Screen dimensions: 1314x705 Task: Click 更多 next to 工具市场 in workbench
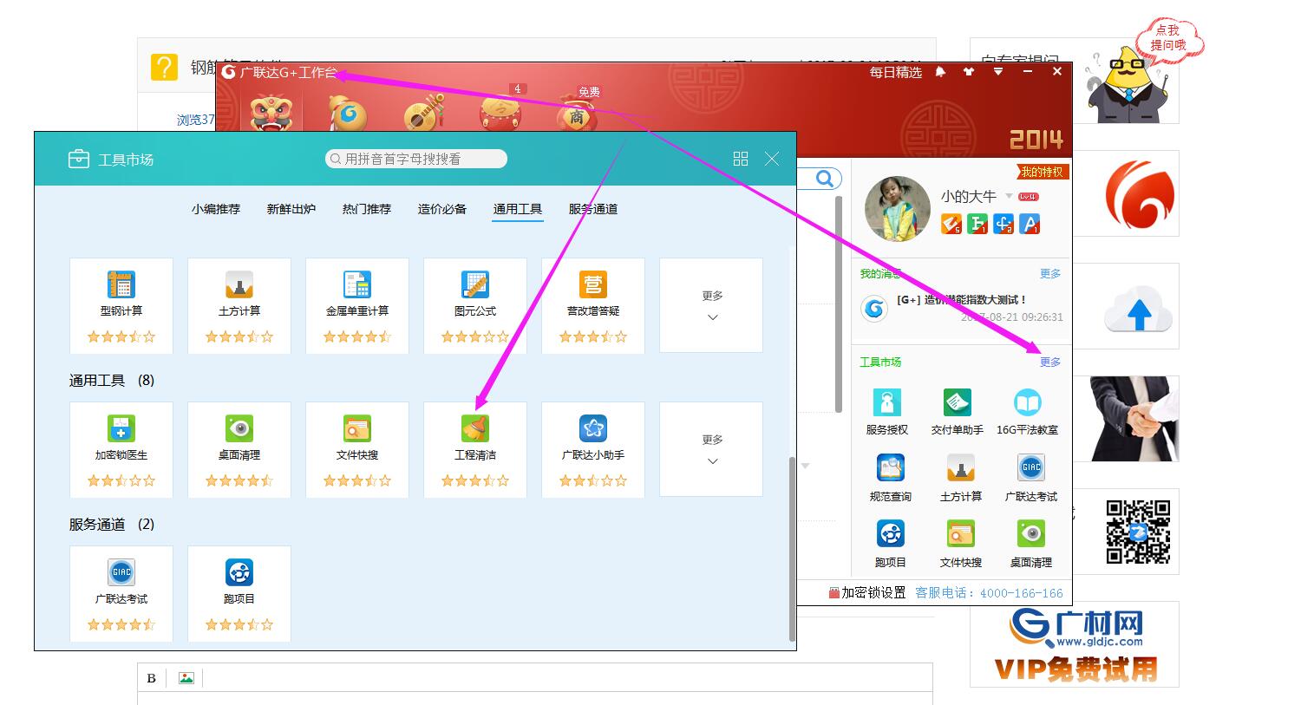[x=1050, y=362]
